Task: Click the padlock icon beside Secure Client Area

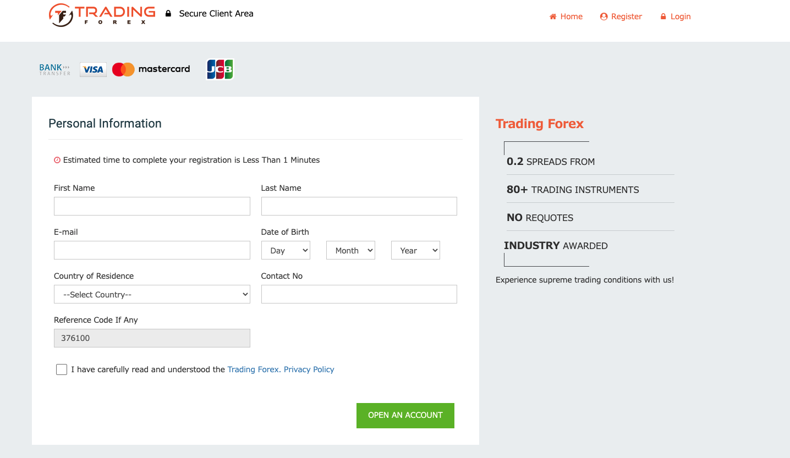Action: [168, 14]
